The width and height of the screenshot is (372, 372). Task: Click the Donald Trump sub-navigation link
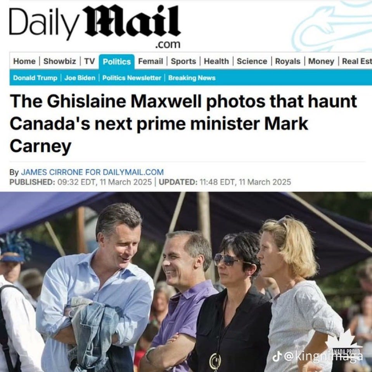pyautogui.click(x=35, y=78)
